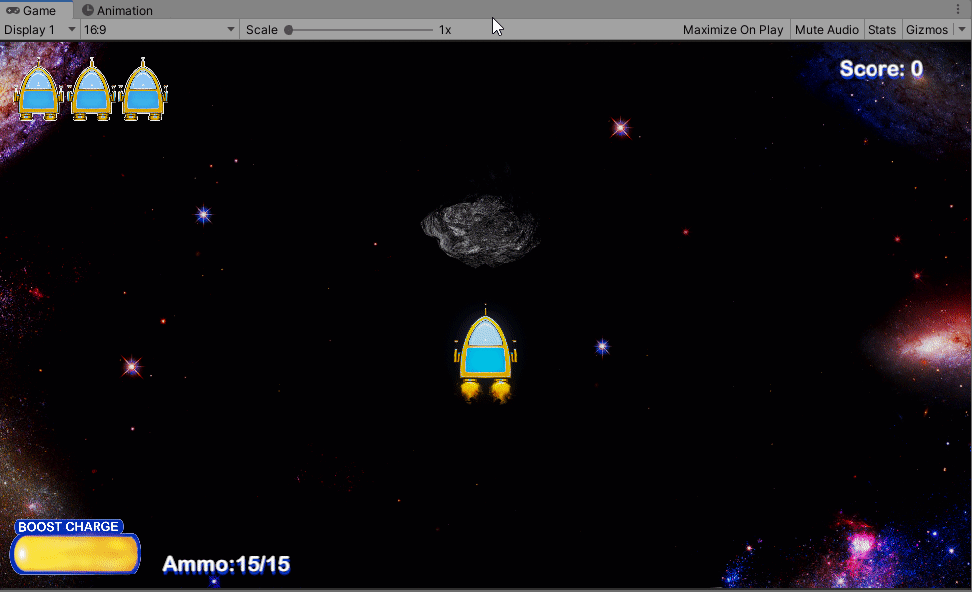Viewport: 972px width, 592px height.
Task: Open the Animation tab
Action: [117, 10]
